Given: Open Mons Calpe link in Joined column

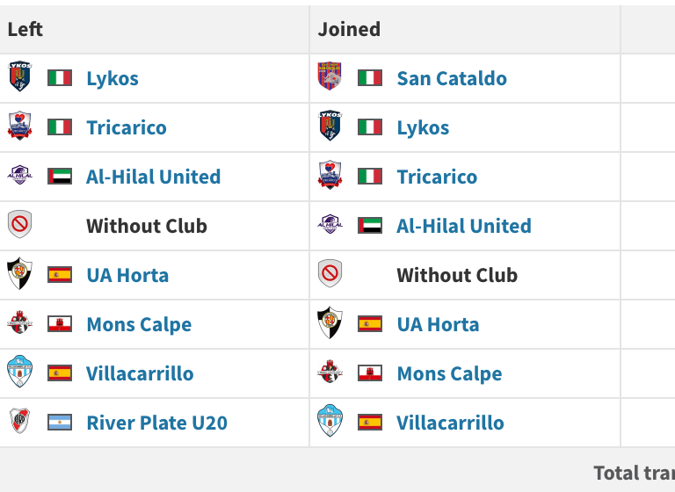Looking at the screenshot, I should tap(449, 373).
